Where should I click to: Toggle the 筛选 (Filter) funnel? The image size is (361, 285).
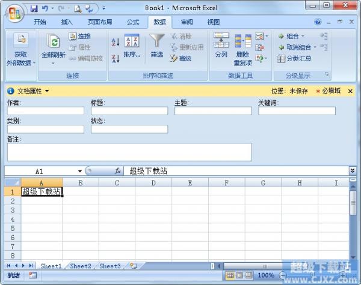157,46
